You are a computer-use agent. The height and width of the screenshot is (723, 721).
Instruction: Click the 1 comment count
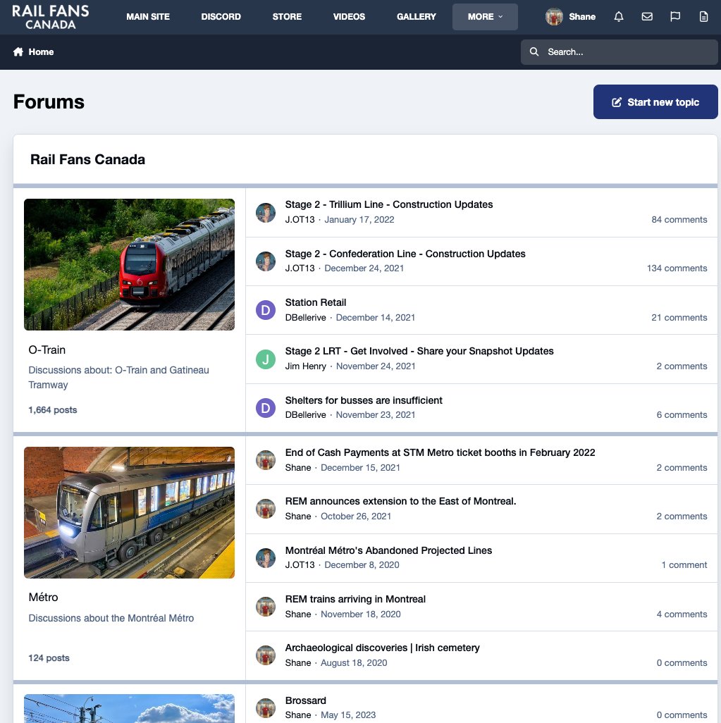pos(684,565)
